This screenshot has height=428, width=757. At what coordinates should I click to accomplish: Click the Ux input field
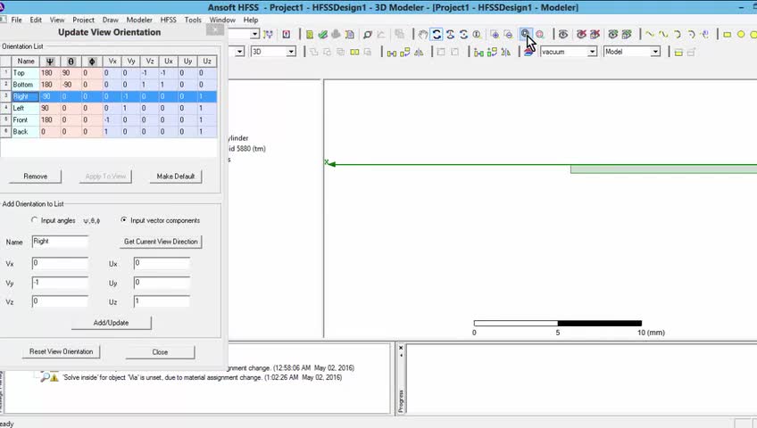[x=162, y=263]
